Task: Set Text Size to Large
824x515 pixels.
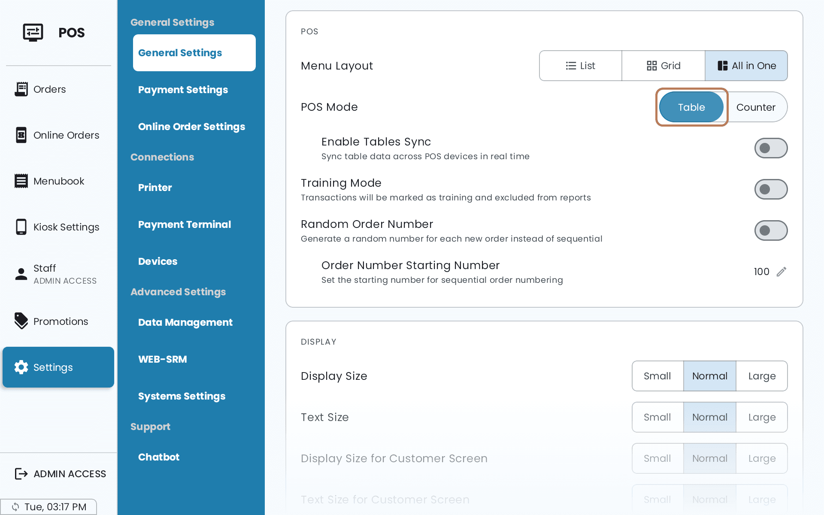Action: [762, 417]
